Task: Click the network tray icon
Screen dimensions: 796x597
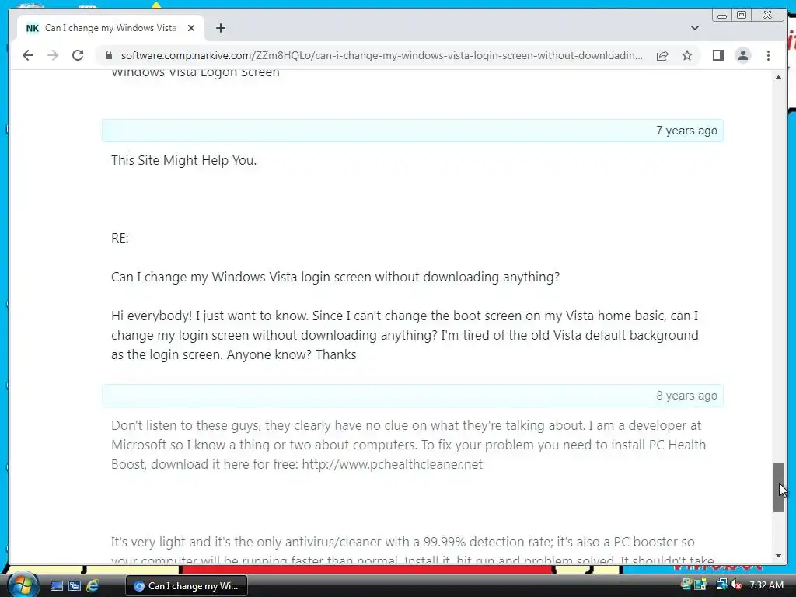Action: pos(721,585)
